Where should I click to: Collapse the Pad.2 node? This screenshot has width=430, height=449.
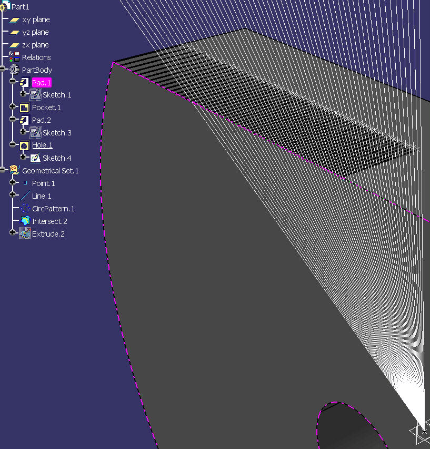click(x=12, y=119)
